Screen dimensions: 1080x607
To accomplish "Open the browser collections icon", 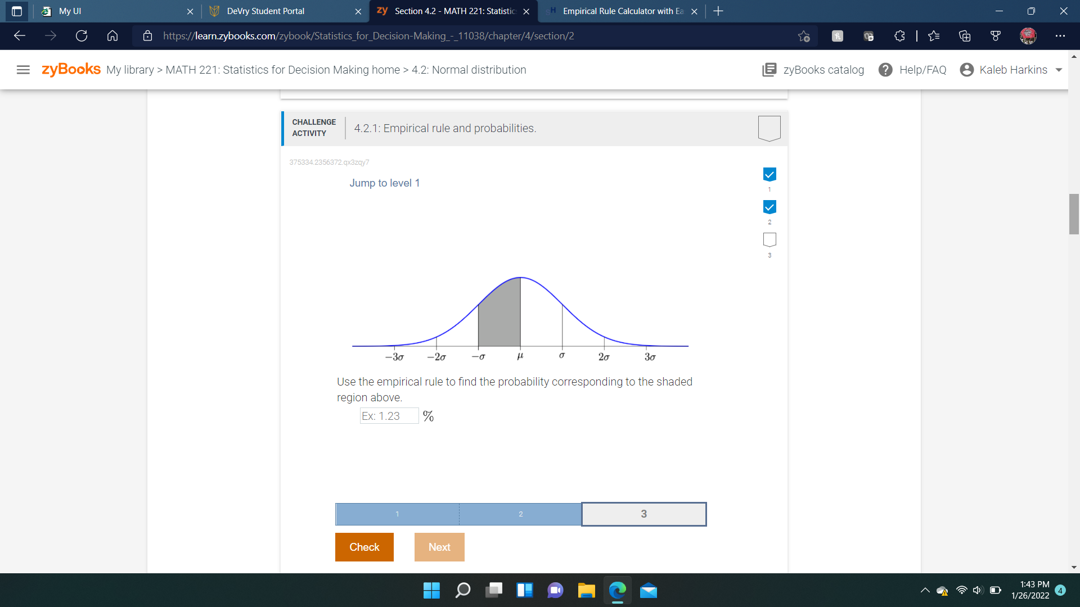I will click(965, 36).
